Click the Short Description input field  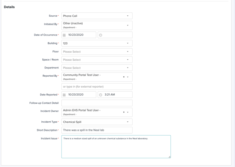point(97,130)
